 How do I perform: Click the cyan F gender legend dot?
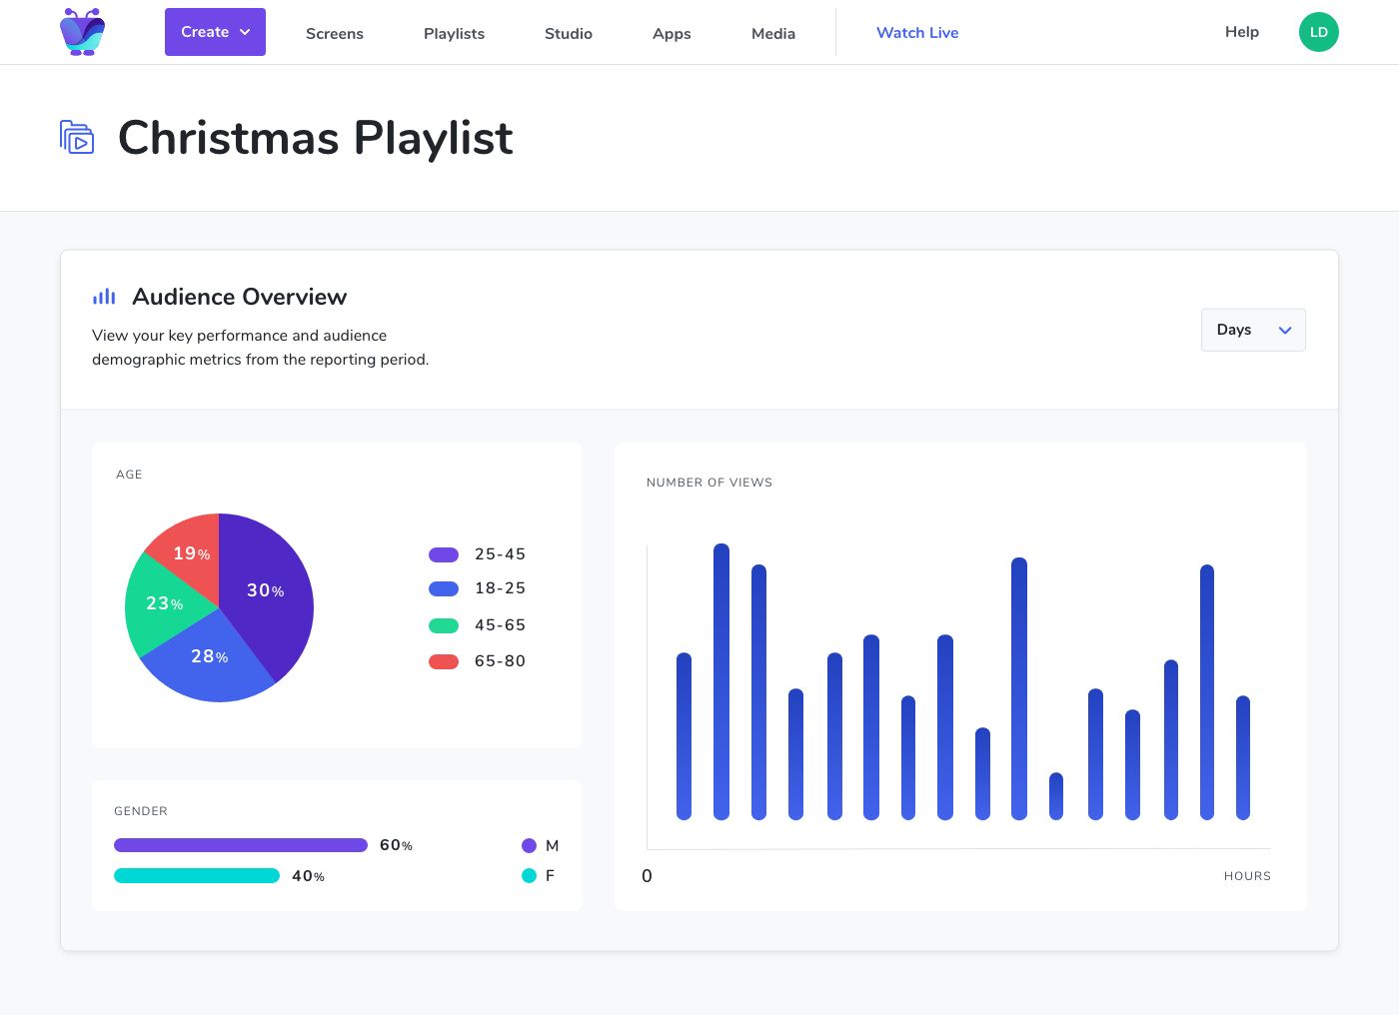click(529, 875)
